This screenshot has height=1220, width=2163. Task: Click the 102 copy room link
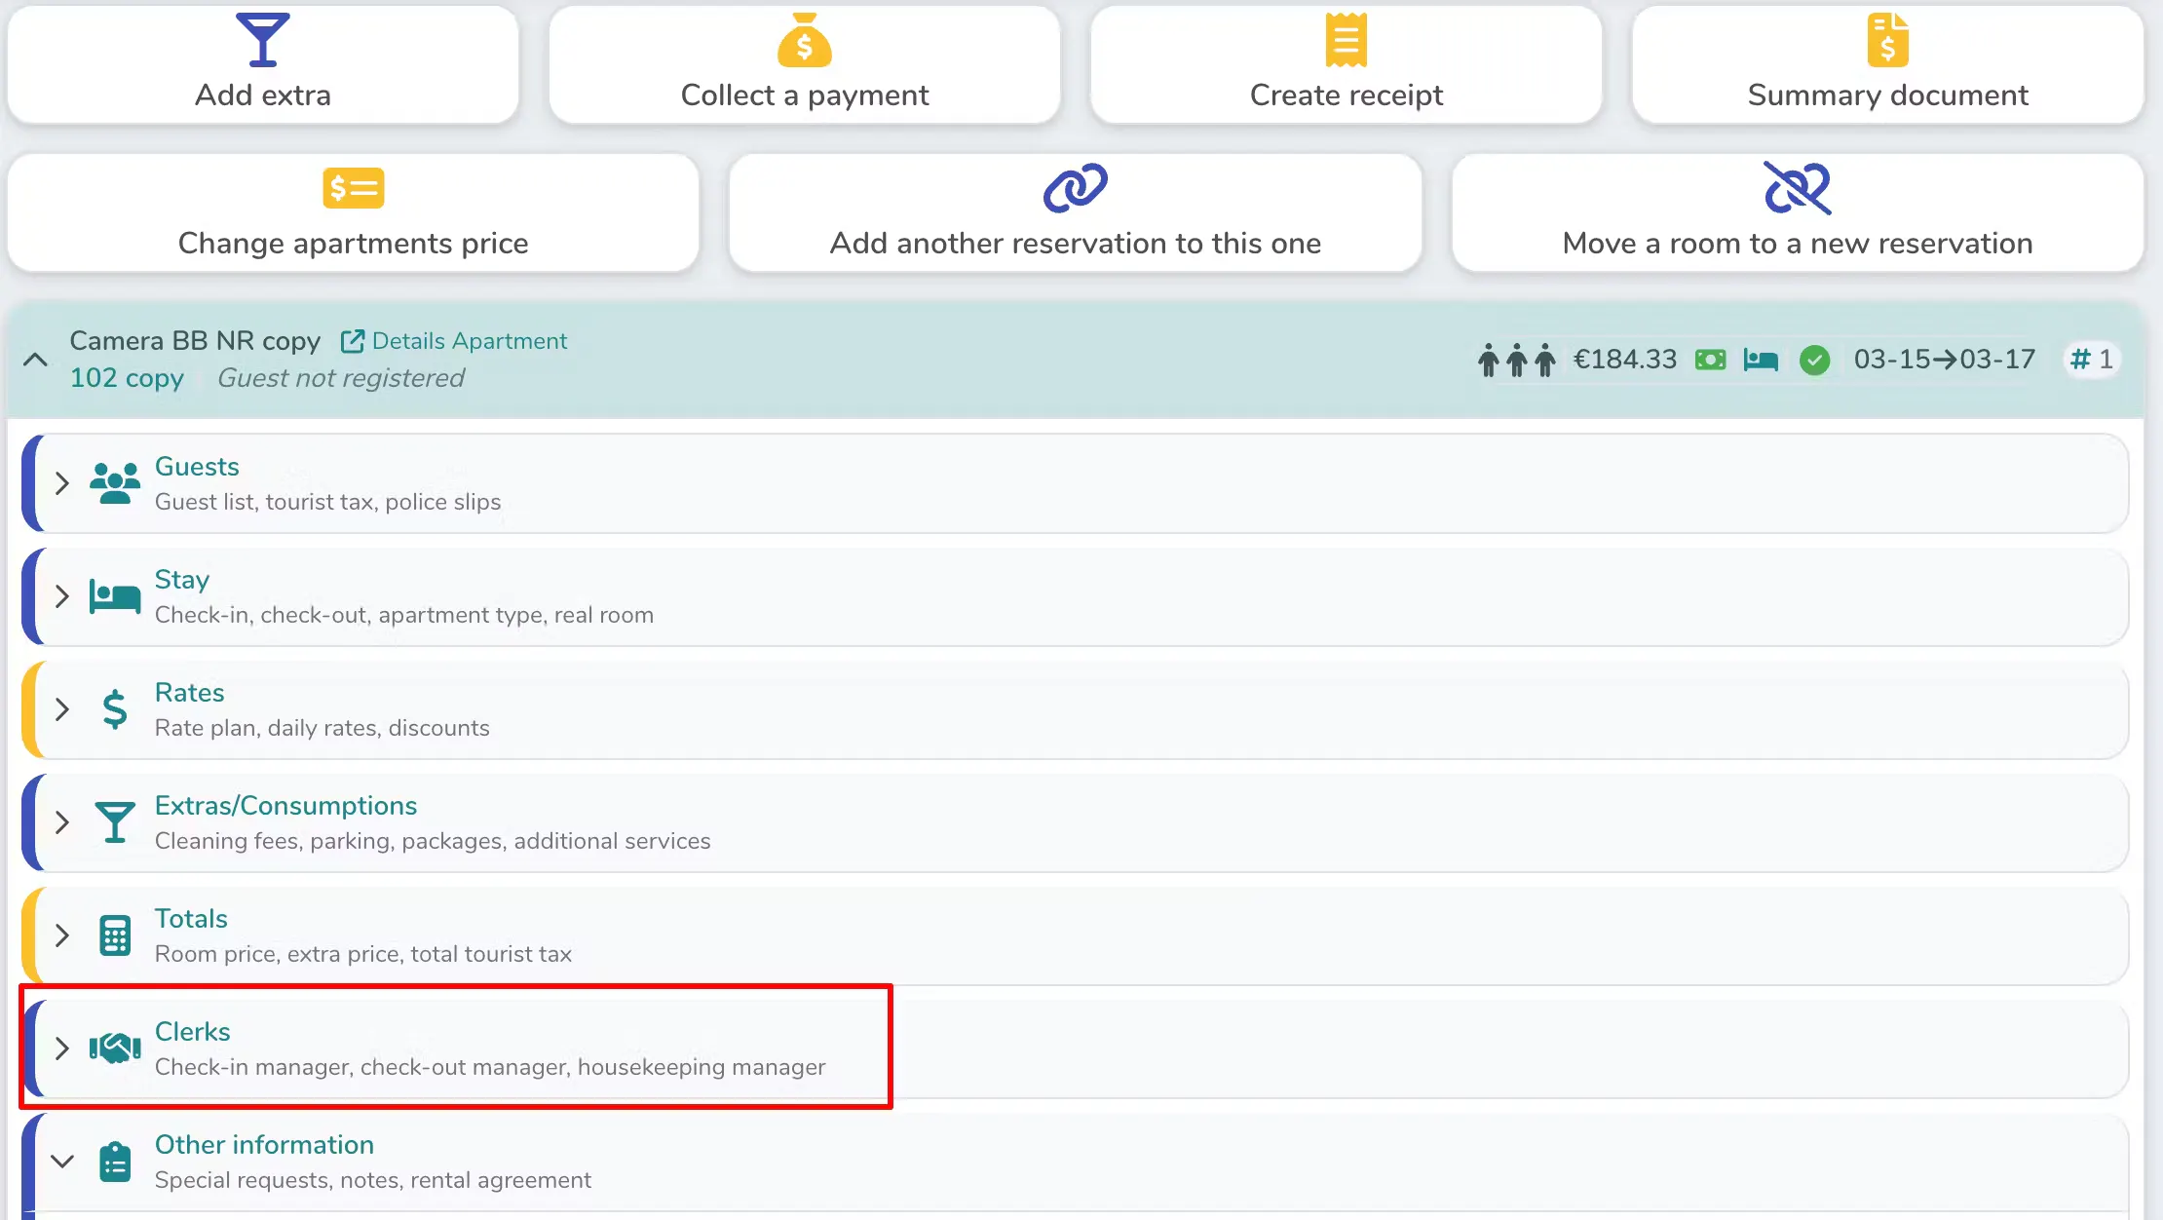tap(127, 378)
